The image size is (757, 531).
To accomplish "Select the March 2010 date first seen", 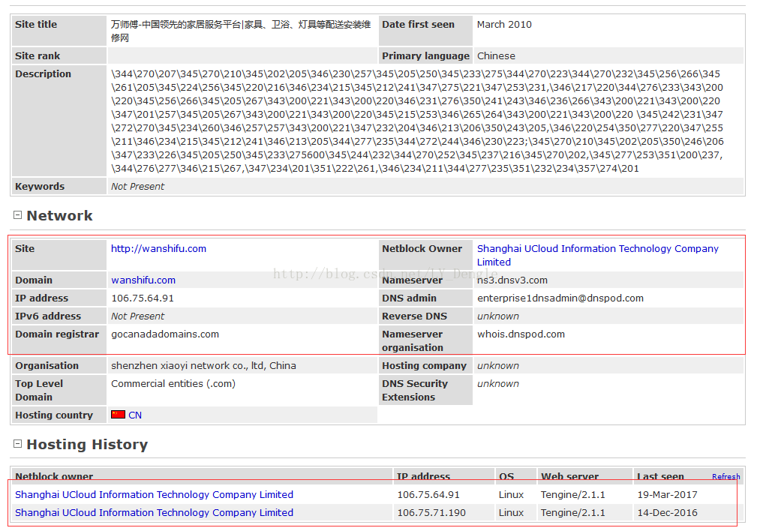I will [504, 24].
